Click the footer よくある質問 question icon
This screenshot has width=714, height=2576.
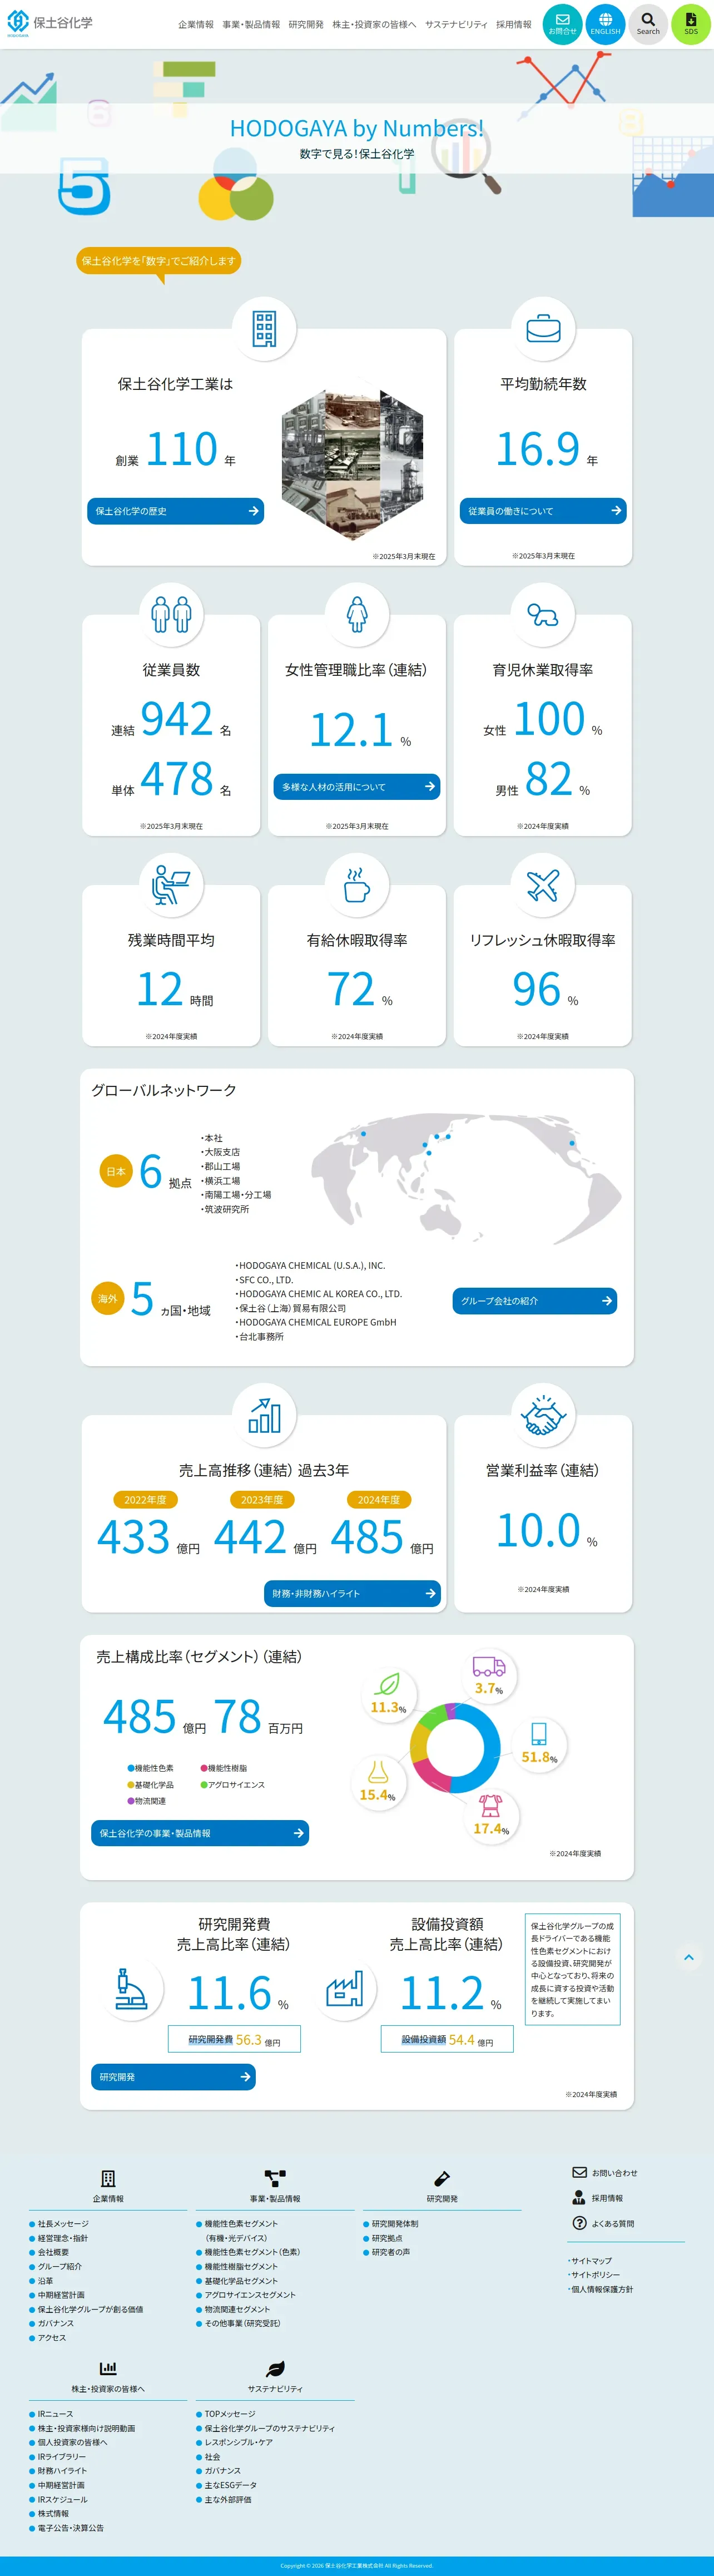coord(579,2223)
